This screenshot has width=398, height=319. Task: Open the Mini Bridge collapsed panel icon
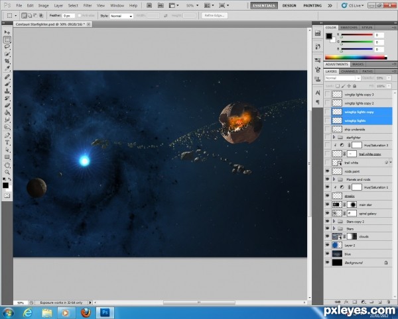[318, 33]
